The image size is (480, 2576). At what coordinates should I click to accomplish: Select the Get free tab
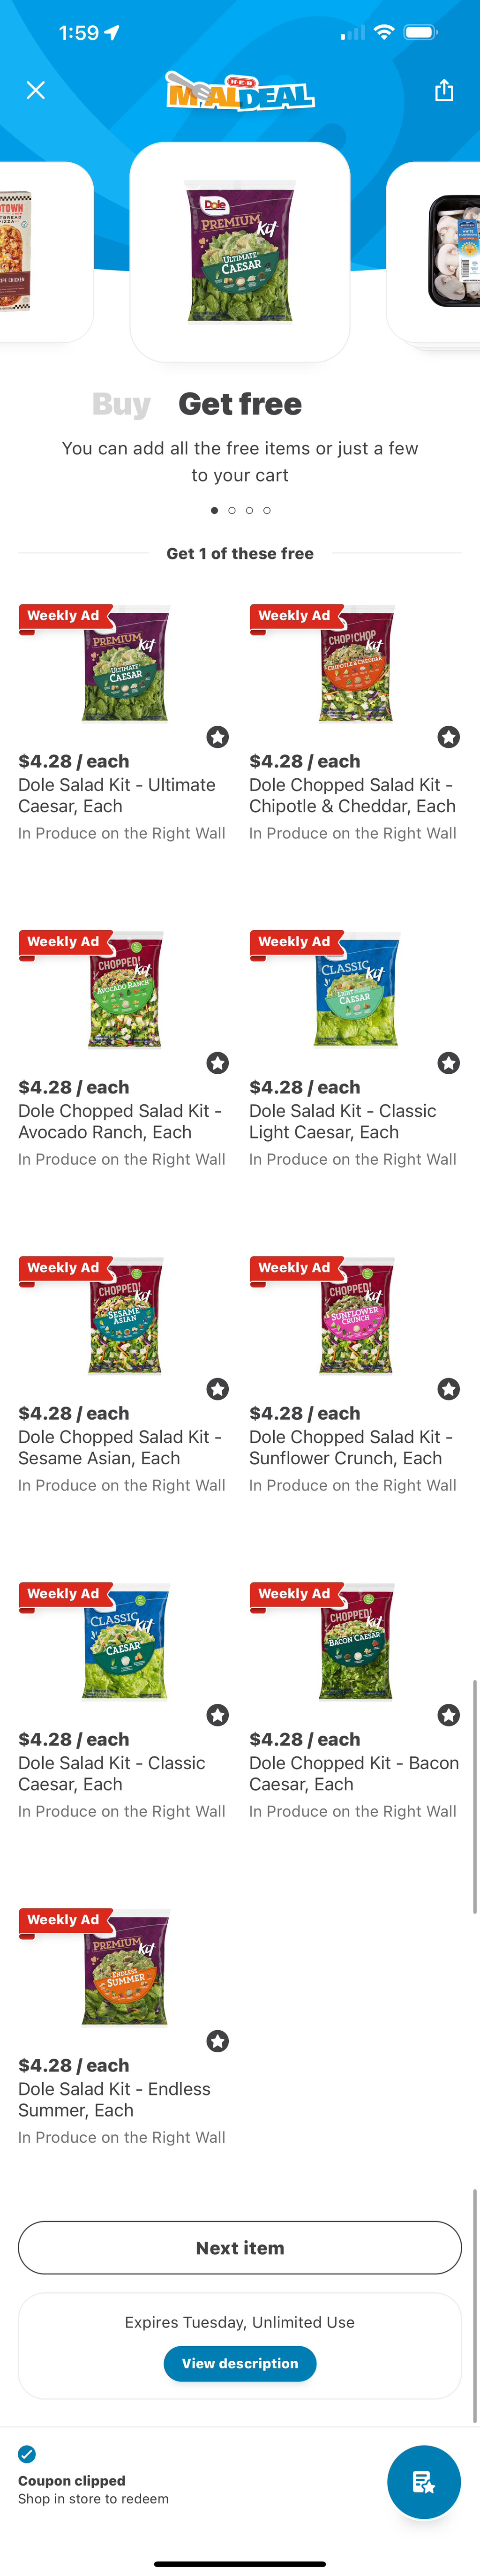(x=240, y=404)
